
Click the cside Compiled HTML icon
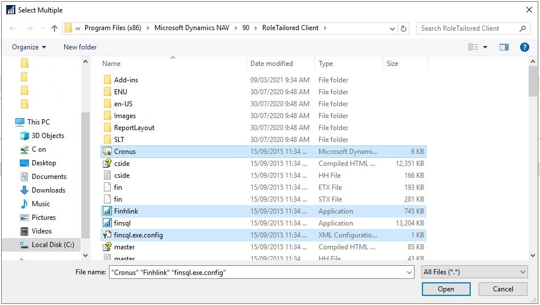[x=107, y=163]
